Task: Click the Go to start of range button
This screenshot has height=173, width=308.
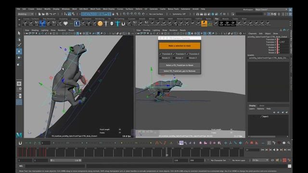Action: (262, 149)
